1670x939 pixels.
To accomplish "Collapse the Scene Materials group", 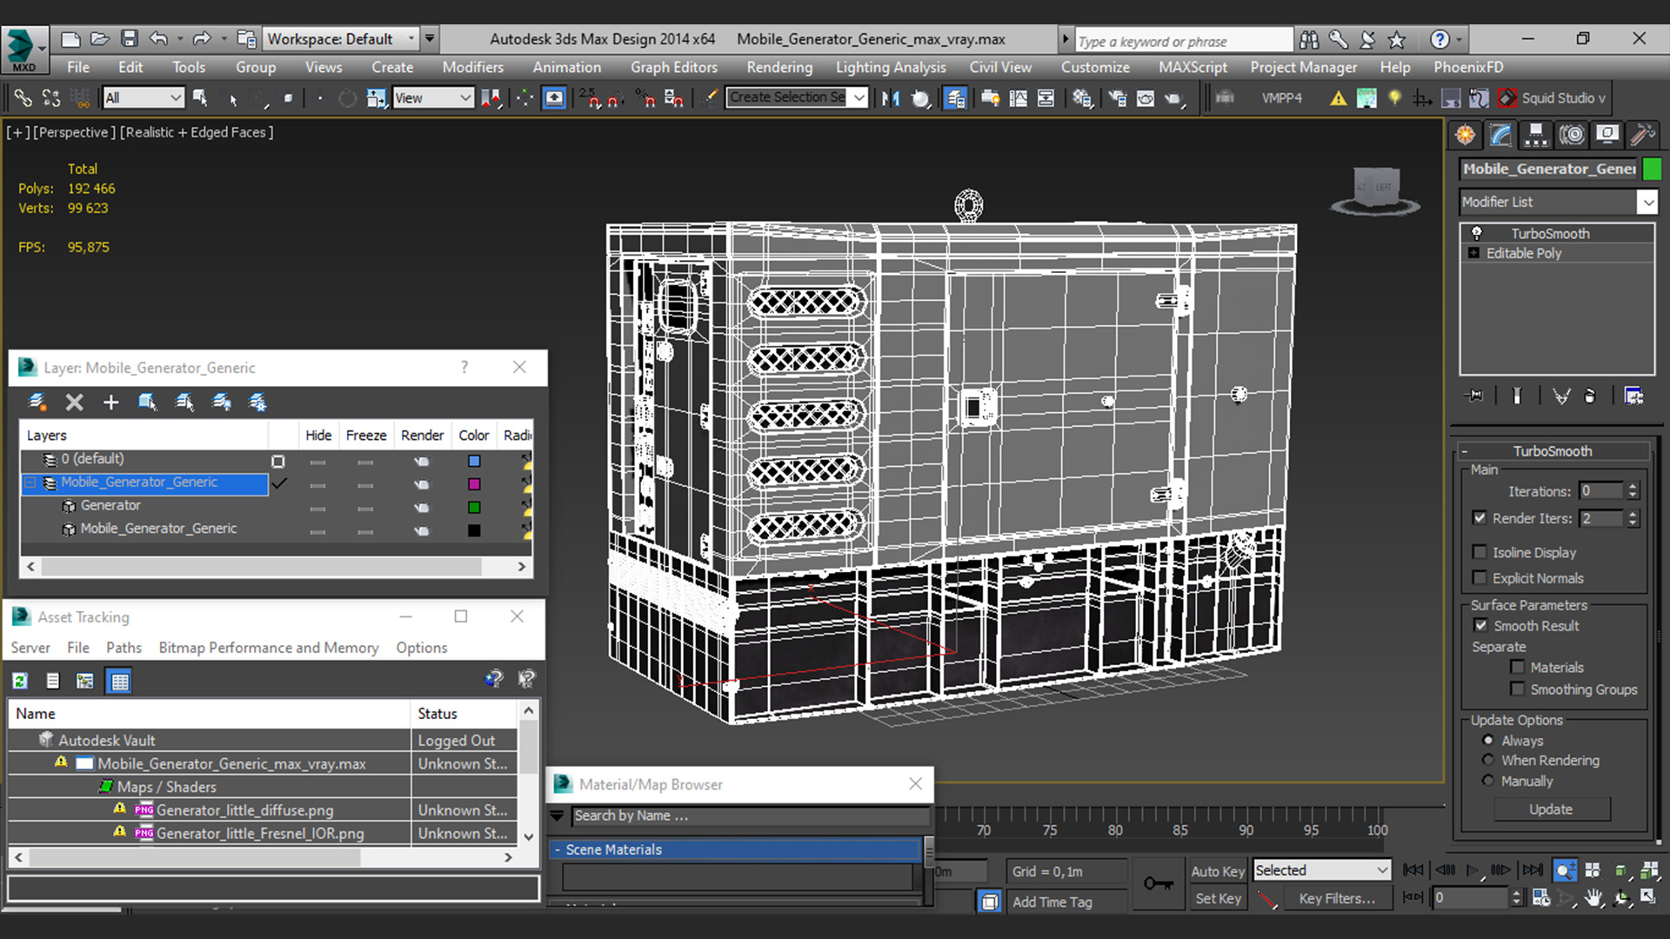I will [558, 849].
